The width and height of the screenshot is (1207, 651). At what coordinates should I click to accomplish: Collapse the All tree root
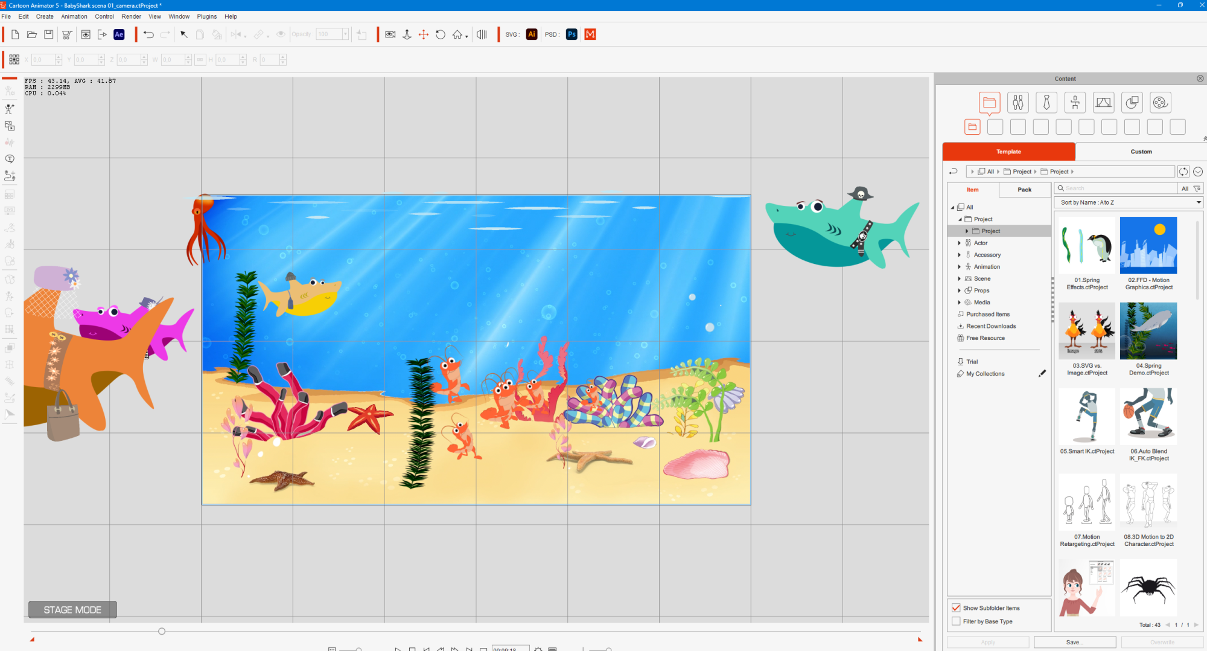pos(953,207)
